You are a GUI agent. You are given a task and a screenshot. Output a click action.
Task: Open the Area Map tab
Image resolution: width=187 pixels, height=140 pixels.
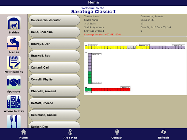coord(70,134)
